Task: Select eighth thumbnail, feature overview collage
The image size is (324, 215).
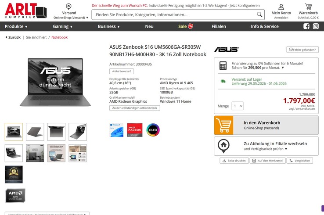Action: [78, 153]
